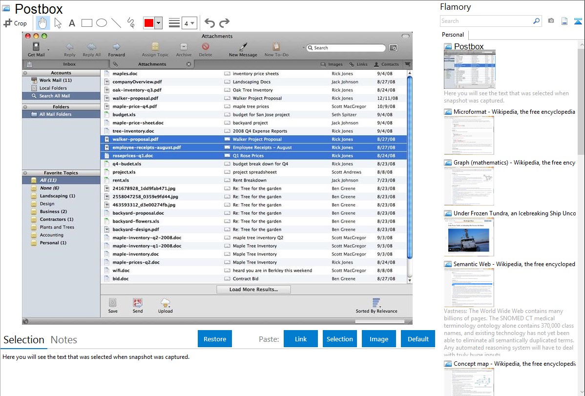Click the Restore button

pyautogui.click(x=215, y=339)
